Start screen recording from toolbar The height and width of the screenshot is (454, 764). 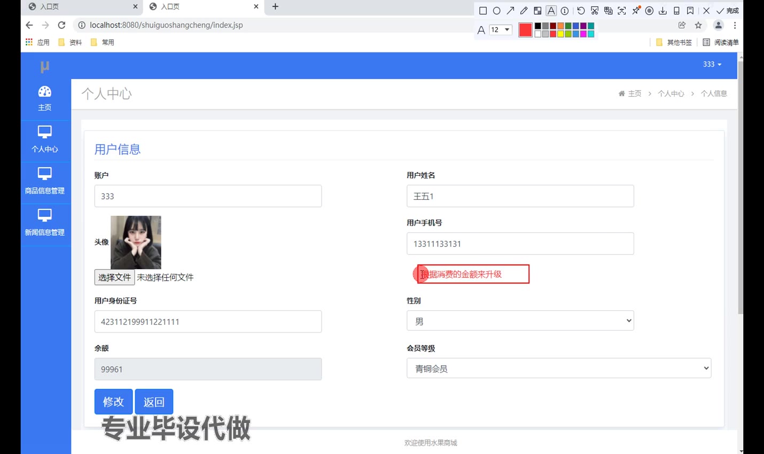(649, 11)
